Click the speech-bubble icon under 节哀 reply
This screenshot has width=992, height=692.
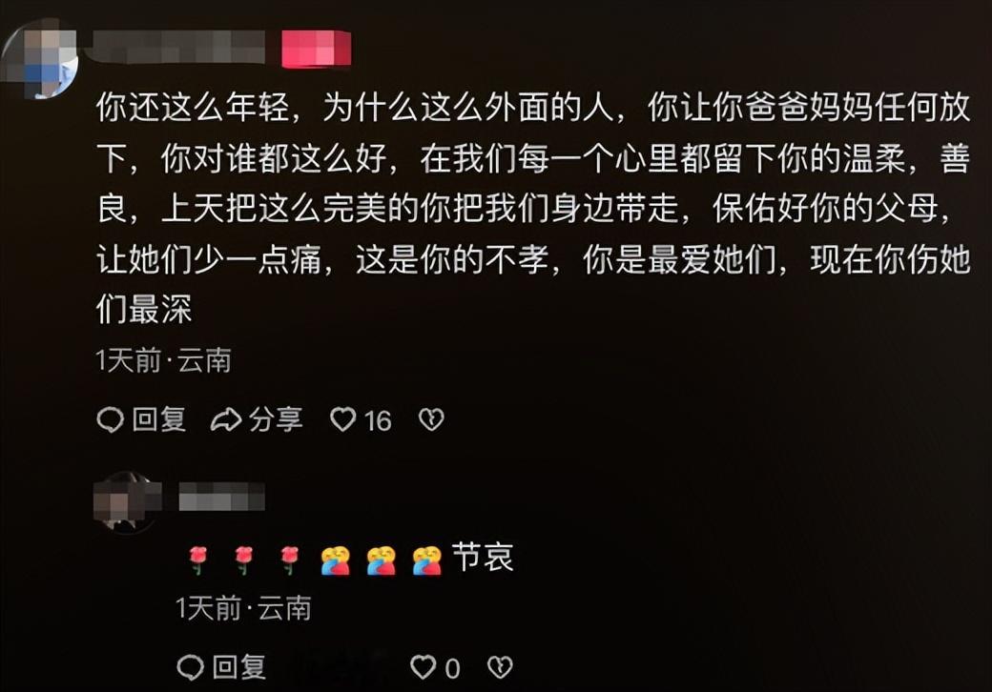(190, 666)
